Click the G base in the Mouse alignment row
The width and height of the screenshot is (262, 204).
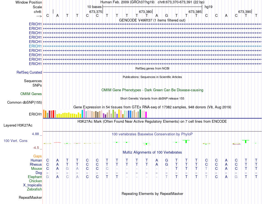point(67,169)
